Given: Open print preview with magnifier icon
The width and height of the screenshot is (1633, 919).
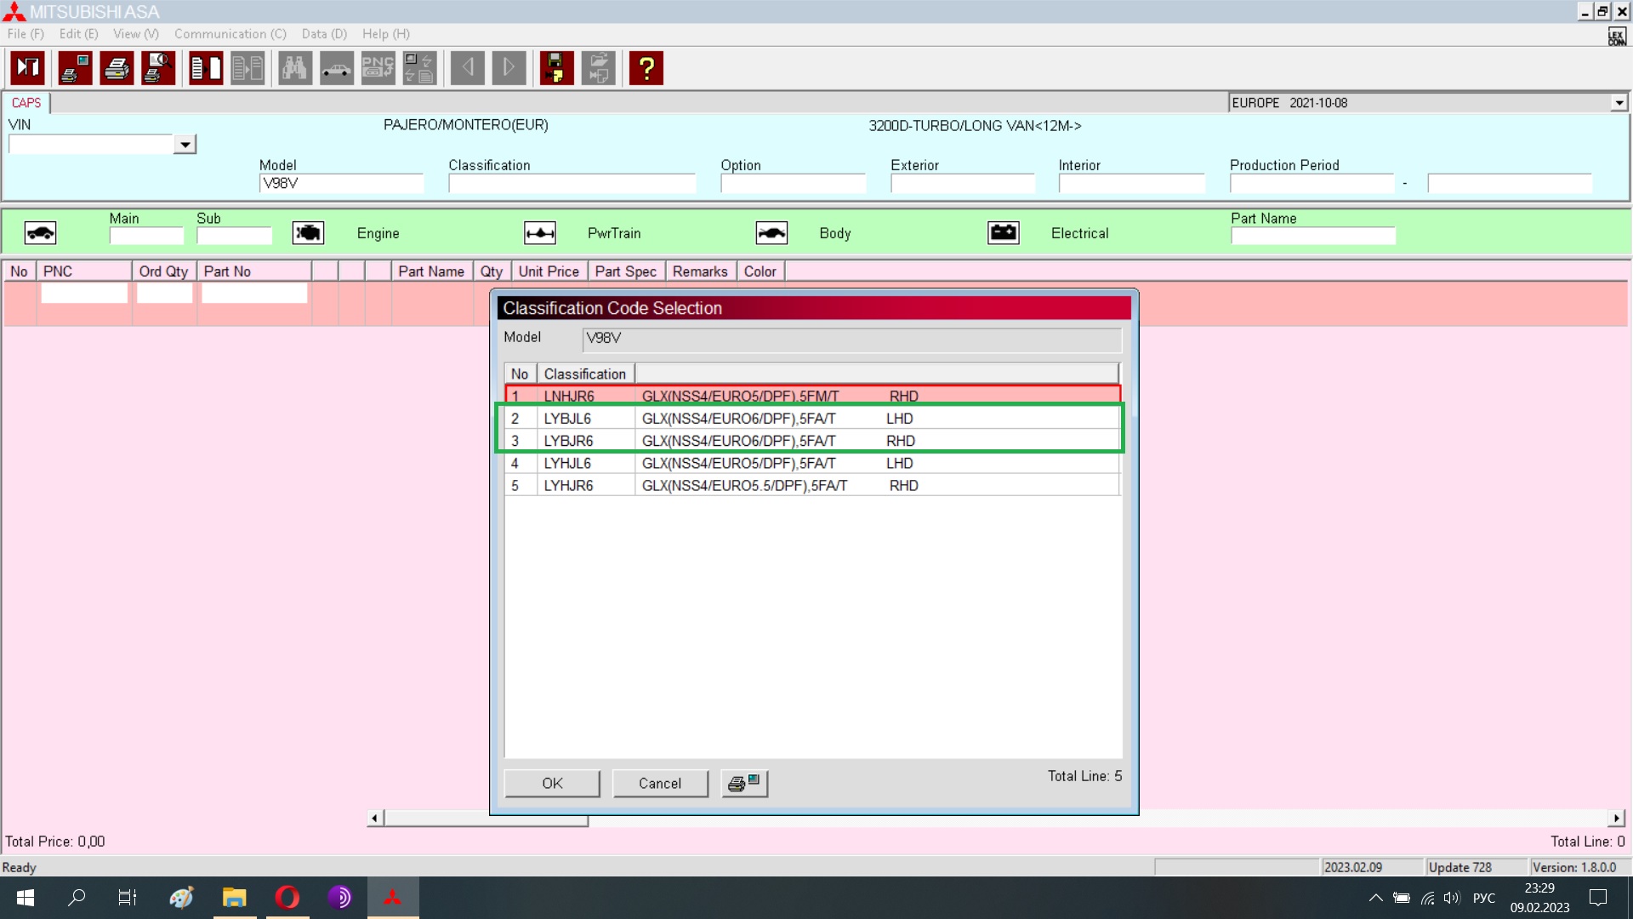Looking at the screenshot, I should 158,68.
